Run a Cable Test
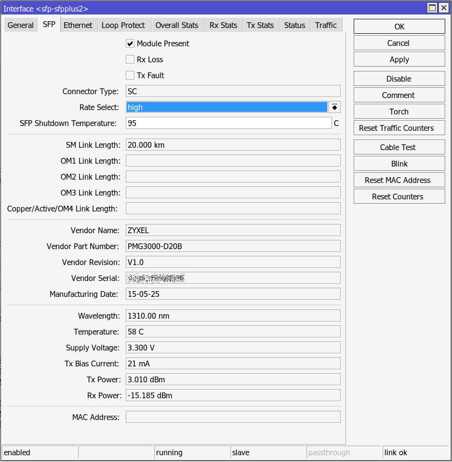 point(399,147)
